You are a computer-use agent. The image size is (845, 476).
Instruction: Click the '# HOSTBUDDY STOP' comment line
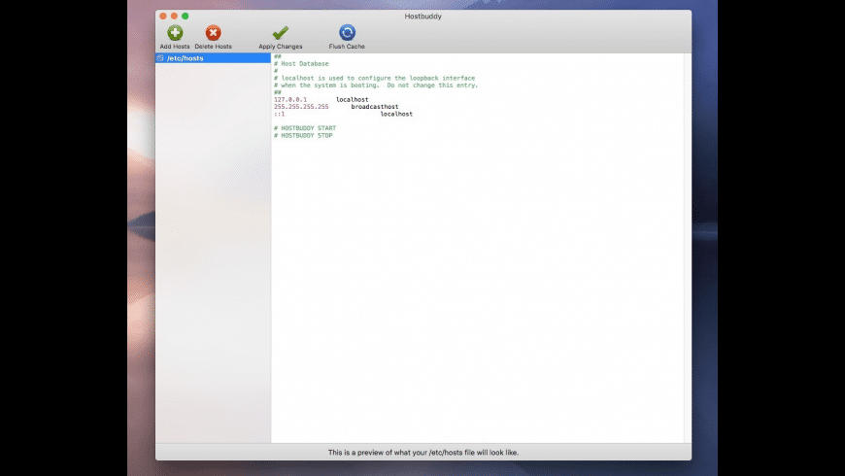tap(305, 135)
